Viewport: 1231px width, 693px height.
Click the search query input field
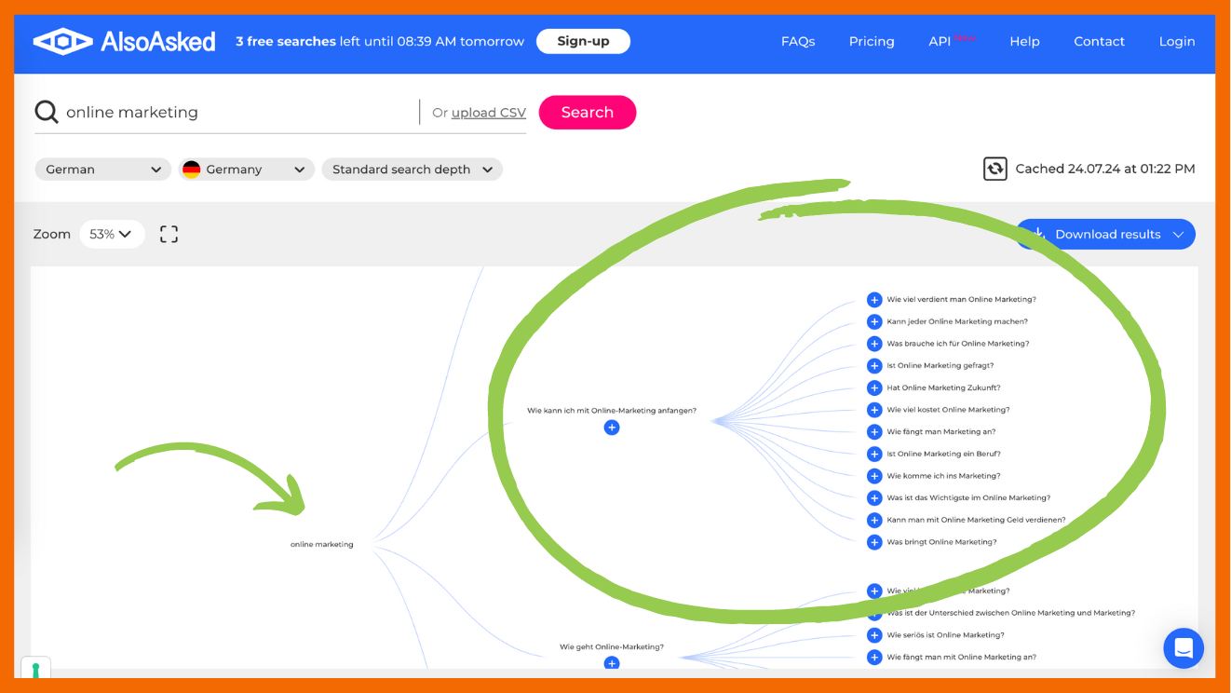point(237,113)
